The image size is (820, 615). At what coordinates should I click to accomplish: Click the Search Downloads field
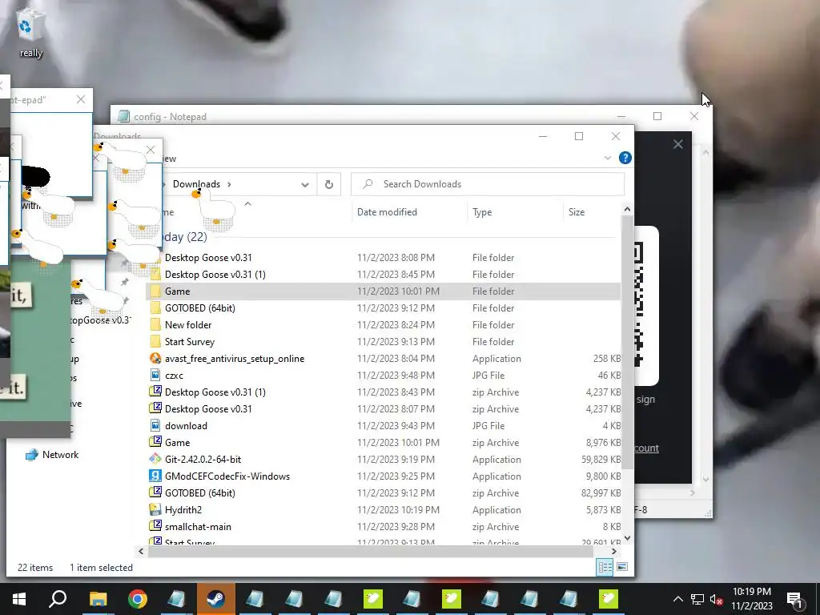tap(488, 184)
